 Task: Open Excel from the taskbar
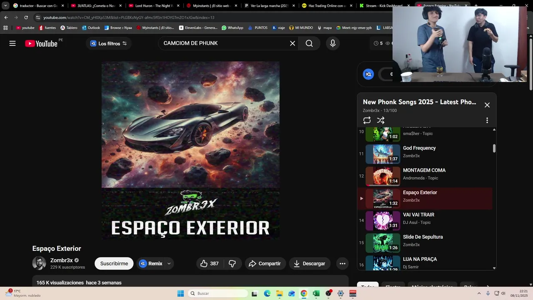point(316,293)
